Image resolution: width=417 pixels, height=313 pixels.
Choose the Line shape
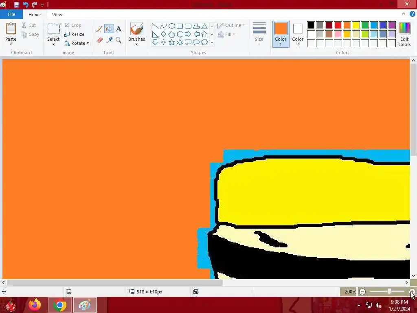155,26
